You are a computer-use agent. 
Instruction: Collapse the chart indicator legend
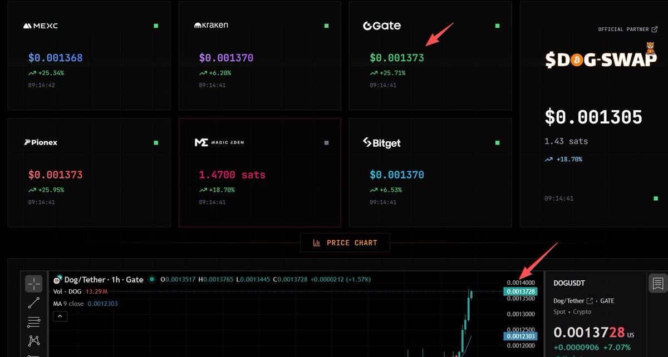60,316
